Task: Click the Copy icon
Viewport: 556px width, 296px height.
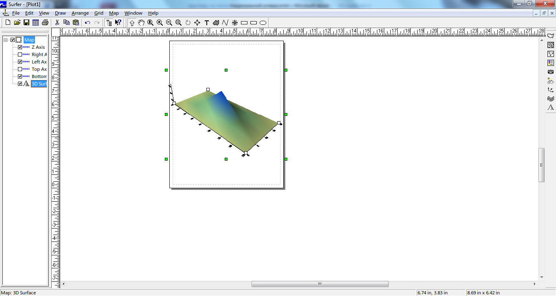Action: 67,22
